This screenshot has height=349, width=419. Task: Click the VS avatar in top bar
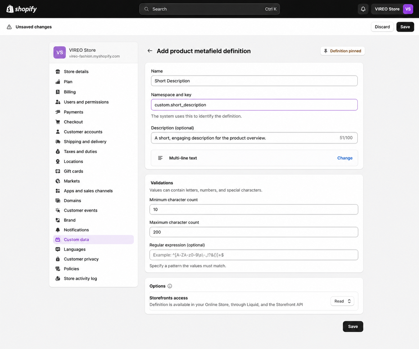pos(408,9)
